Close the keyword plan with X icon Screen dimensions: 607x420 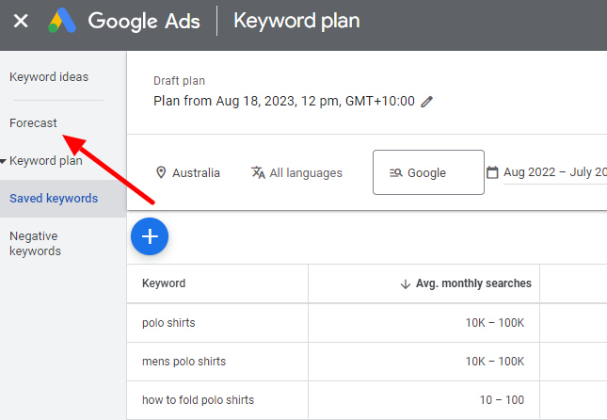click(21, 21)
